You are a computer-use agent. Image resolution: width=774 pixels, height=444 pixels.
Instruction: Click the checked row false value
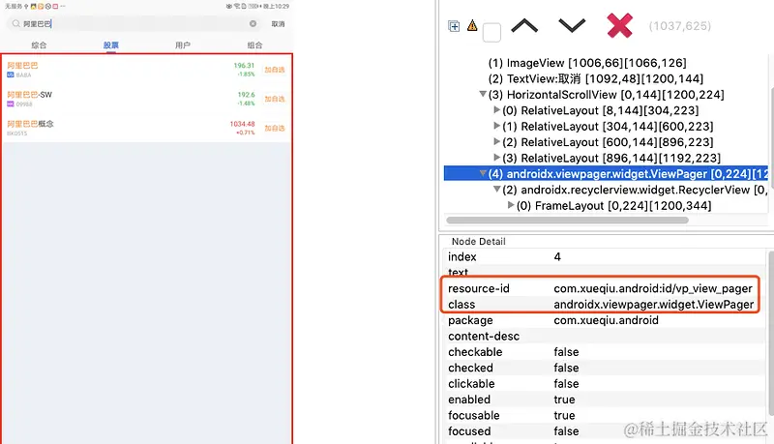[566, 368]
